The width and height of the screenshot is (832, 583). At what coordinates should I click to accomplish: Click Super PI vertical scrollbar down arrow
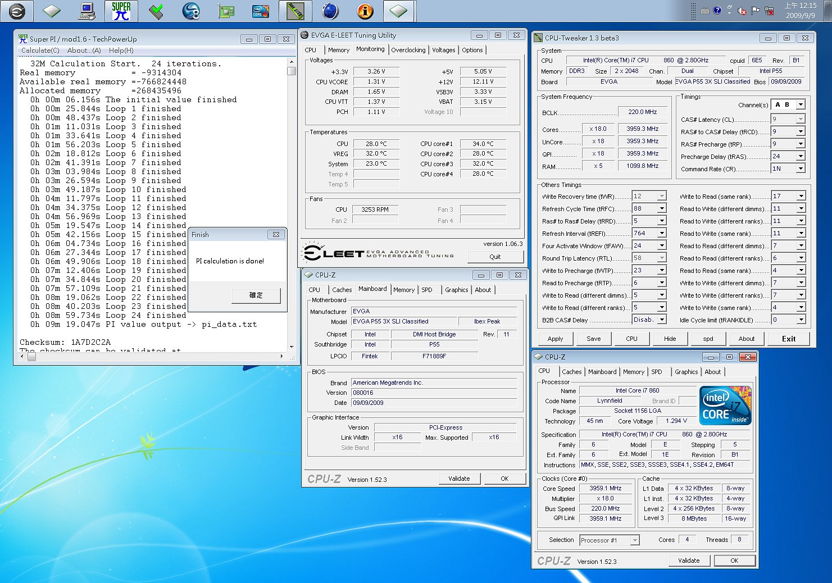291,347
